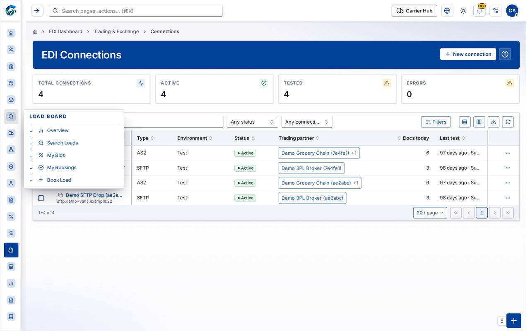Choose Book Load in the flyout menu
The image size is (530, 331).
pos(59,180)
